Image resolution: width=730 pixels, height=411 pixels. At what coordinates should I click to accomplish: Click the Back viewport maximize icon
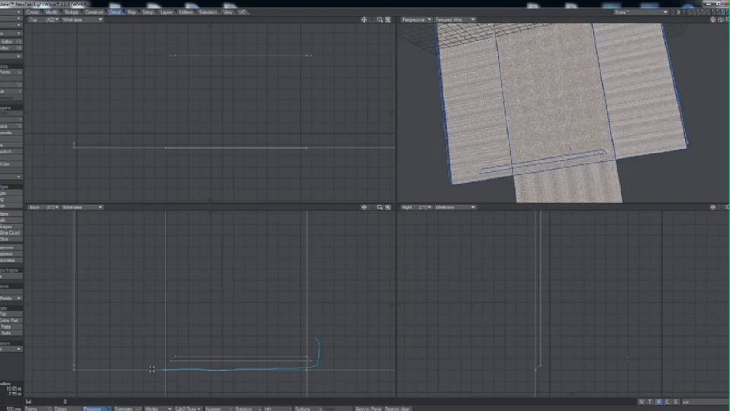pos(388,207)
